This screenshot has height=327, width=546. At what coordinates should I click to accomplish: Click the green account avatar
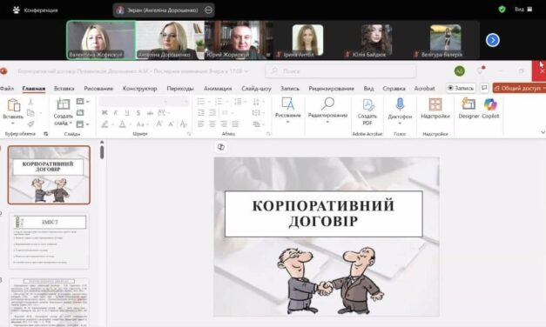point(459,71)
